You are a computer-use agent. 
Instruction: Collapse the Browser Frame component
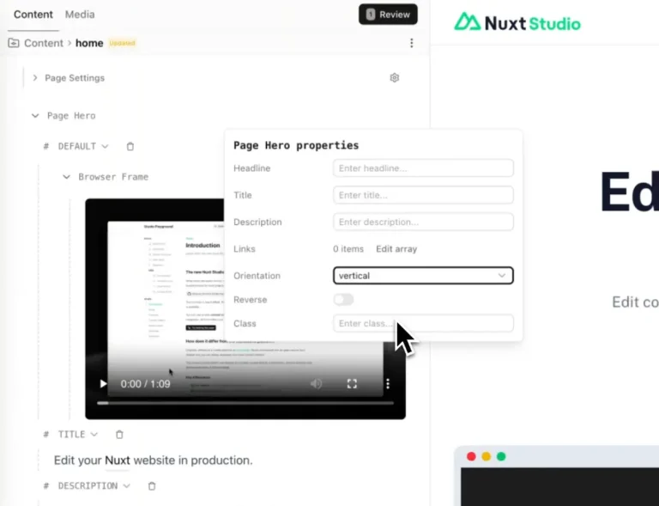[66, 177]
